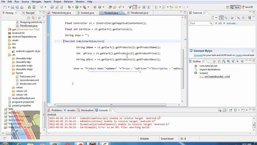
Task: Switch to the Problems tab
Action: pyautogui.click(x=55, y=110)
